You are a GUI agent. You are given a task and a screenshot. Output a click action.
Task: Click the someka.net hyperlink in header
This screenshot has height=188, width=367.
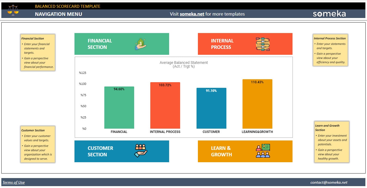[192, 14]
